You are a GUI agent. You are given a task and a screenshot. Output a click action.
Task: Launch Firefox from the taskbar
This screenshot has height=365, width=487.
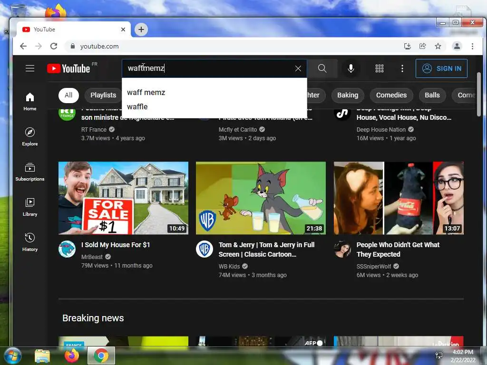point(71,355)
